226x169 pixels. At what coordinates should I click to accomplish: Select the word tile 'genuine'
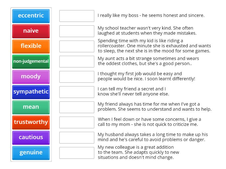tap(31, 152)
